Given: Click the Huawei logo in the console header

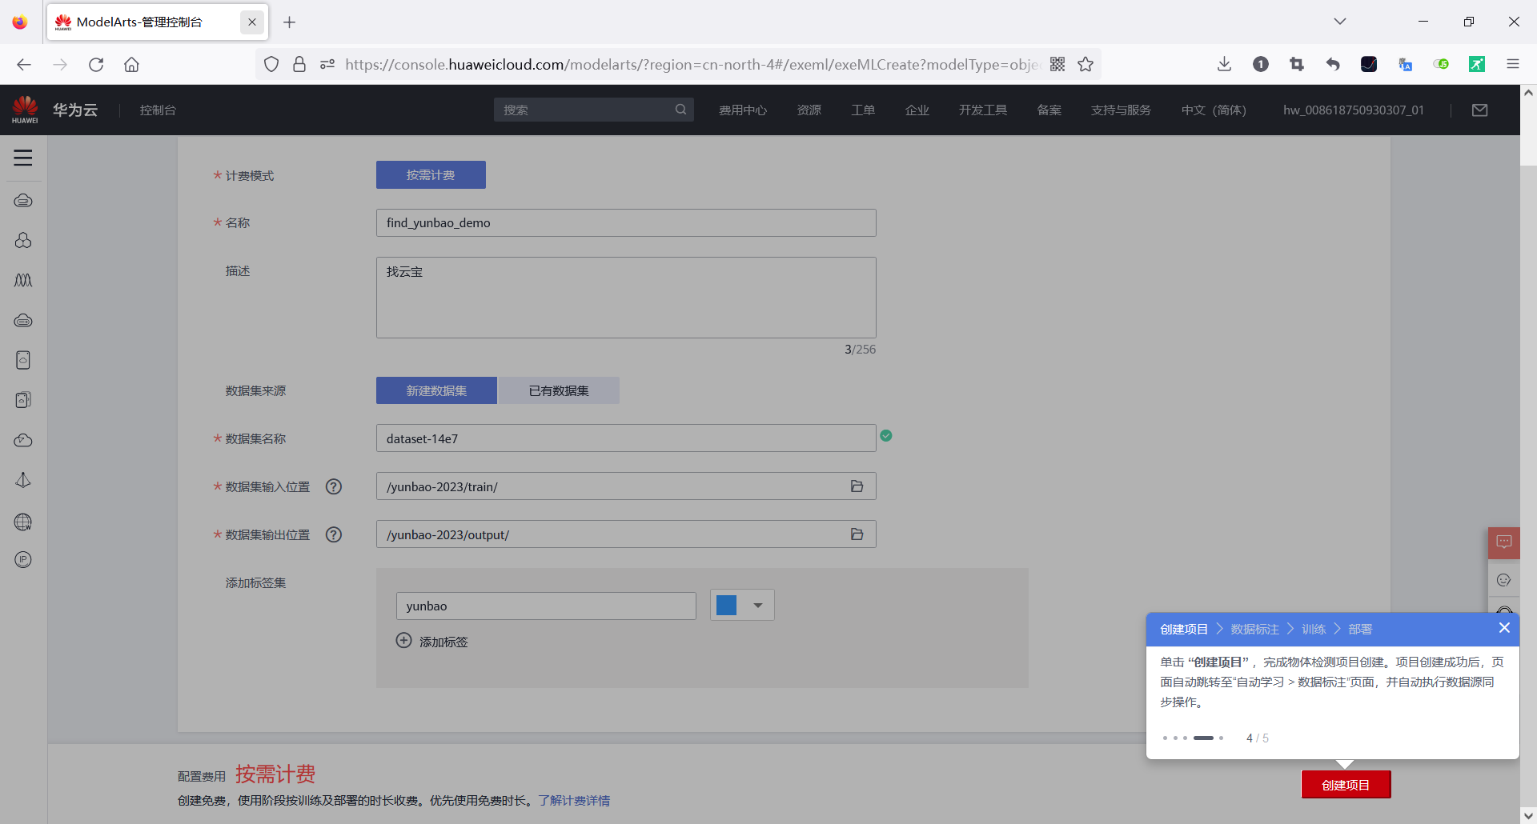Looking at the screenshot, I should pyautogui.click(x=25, y=110).
